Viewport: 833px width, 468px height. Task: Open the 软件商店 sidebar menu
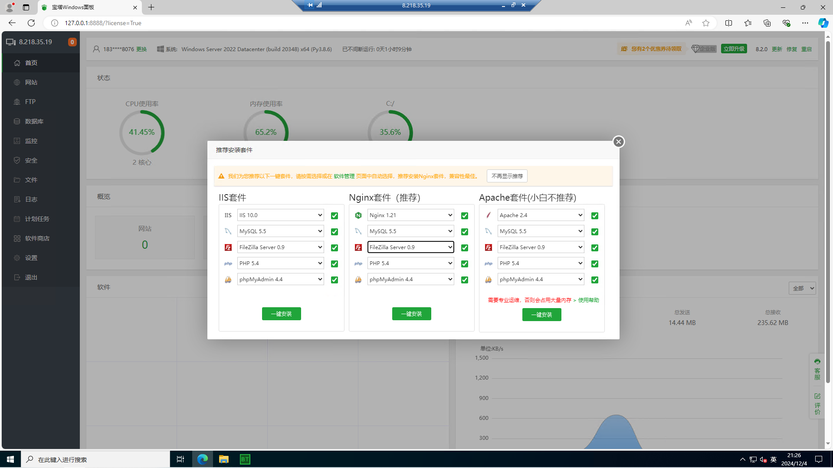(x=37, y=238)
